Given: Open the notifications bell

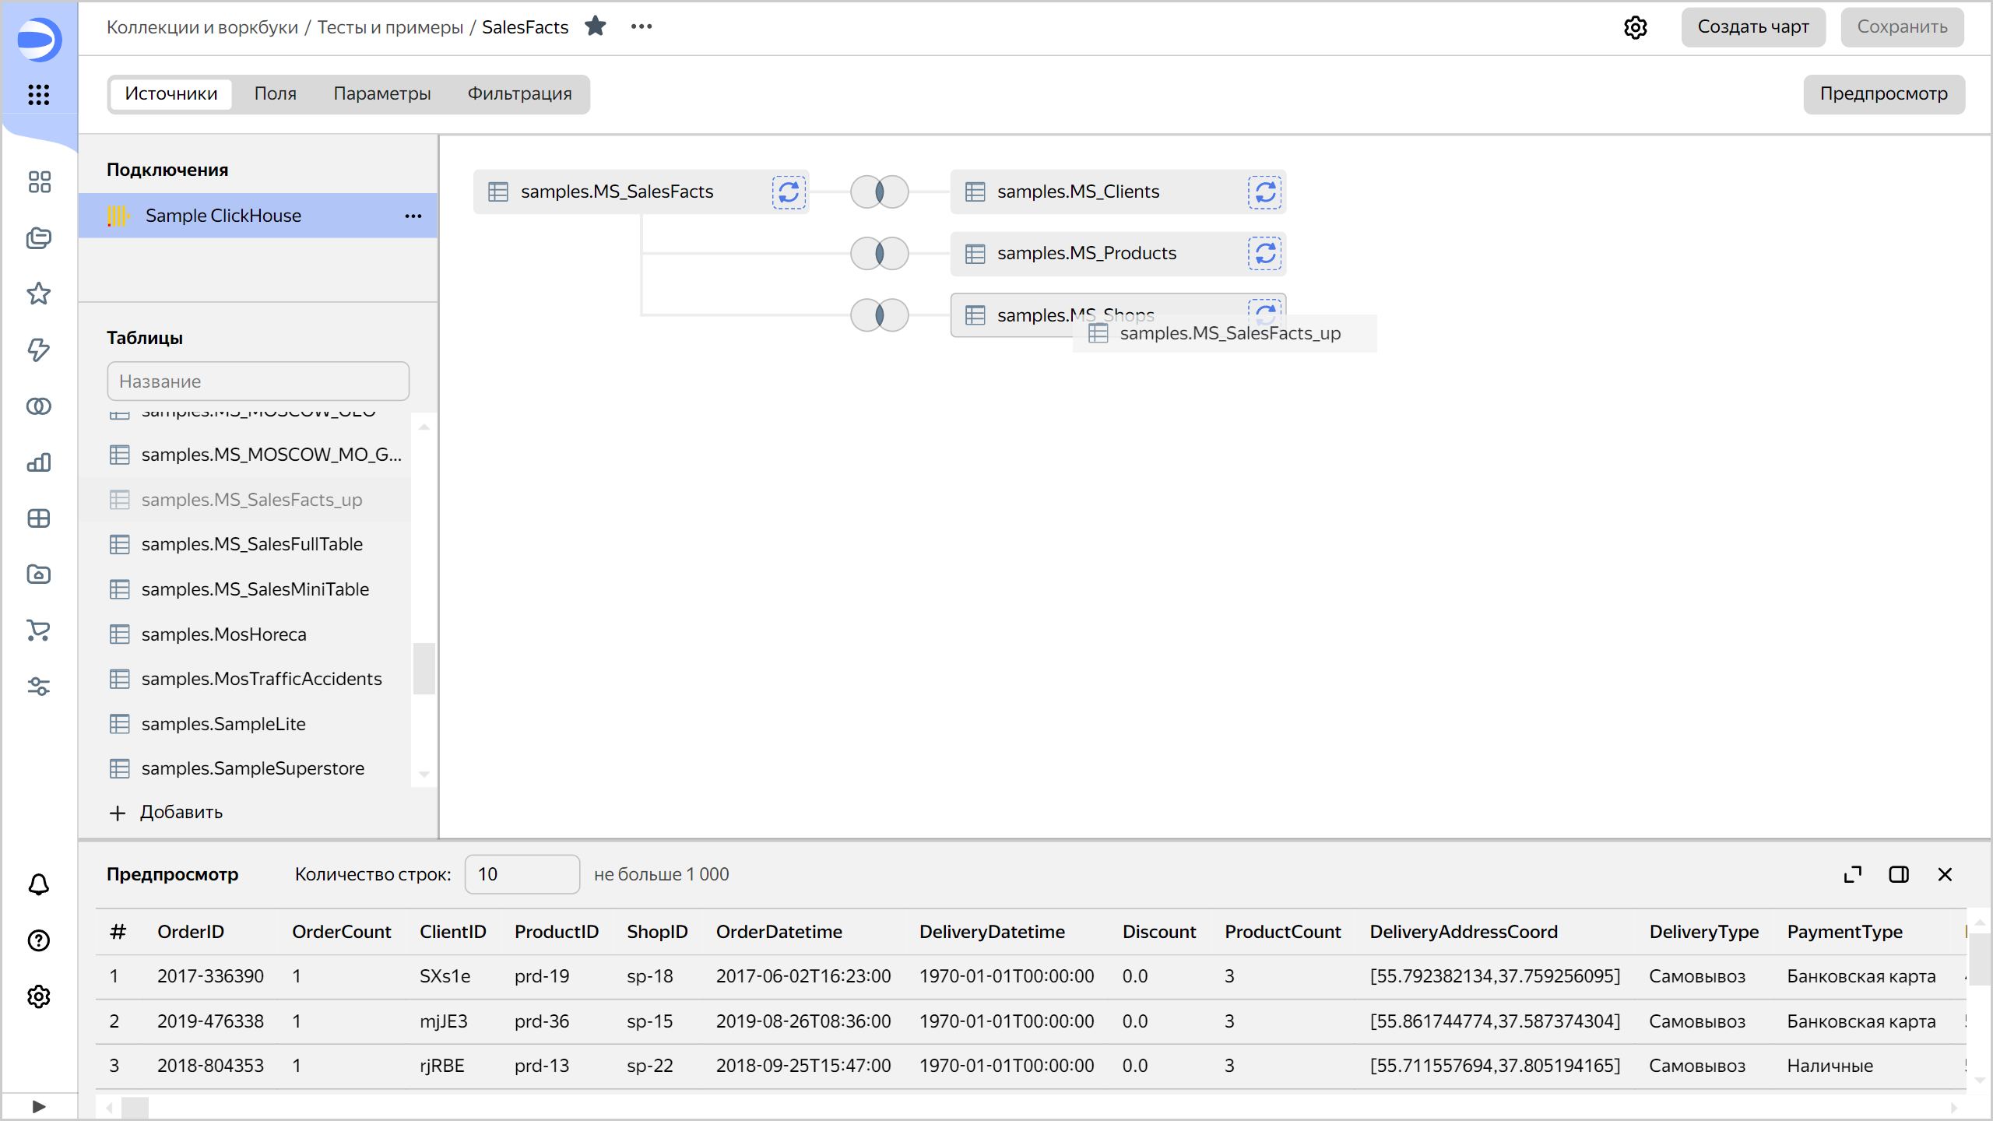Looking at the screenshot, I should [38, 884].
